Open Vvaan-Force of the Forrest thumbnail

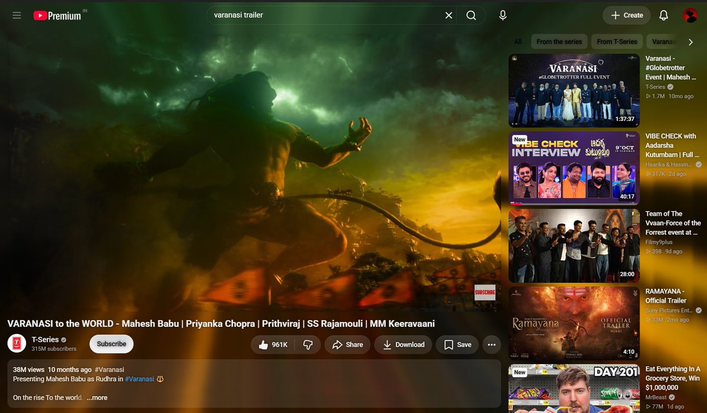click(x=574, y=246)
